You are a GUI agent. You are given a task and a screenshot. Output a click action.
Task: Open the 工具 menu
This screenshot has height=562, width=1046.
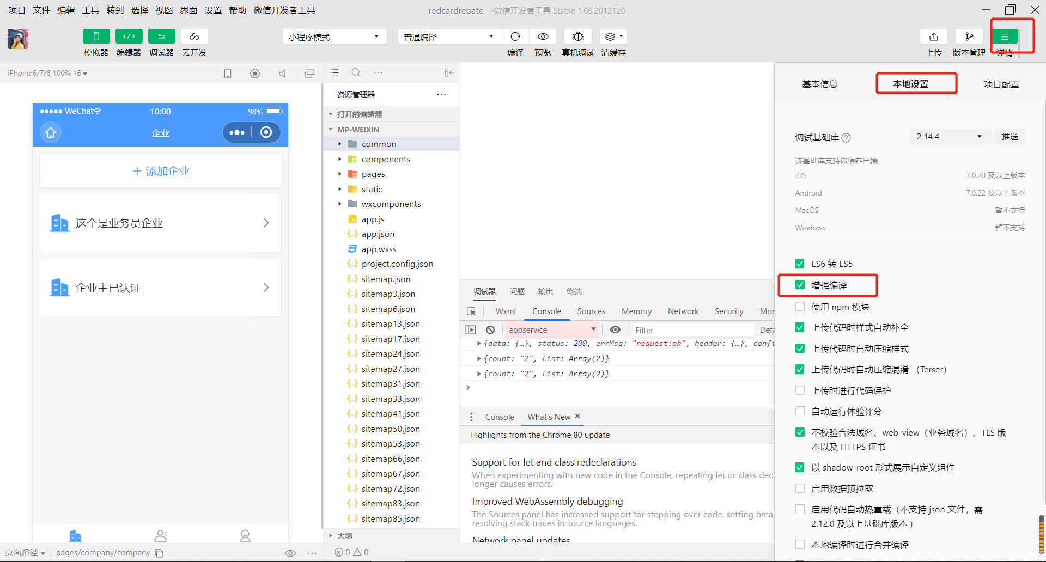[90, 10]
